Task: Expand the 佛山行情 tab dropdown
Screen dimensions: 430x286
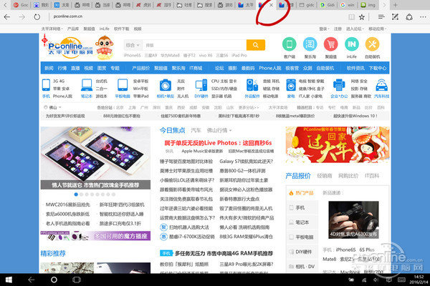Action: pyautogui.click(x=219, y=130)
